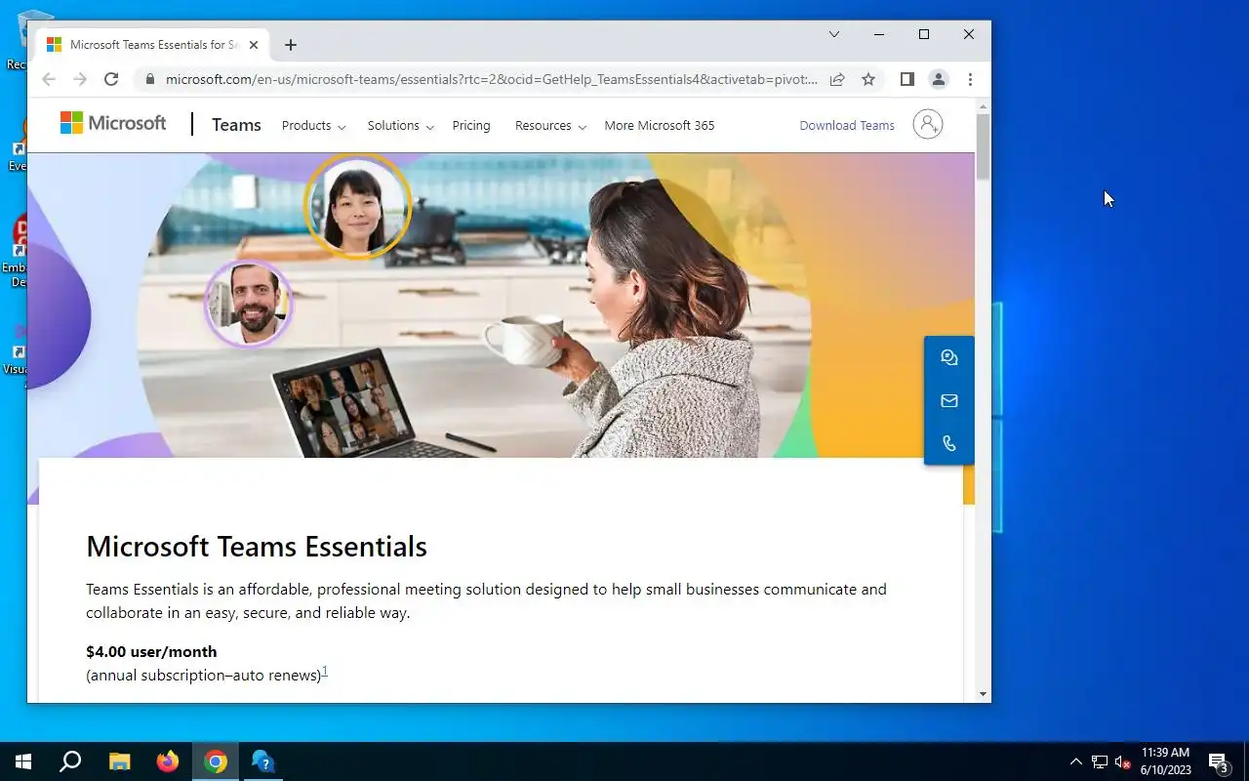
Task: Reload the page in Chrome
Action: 111,79
